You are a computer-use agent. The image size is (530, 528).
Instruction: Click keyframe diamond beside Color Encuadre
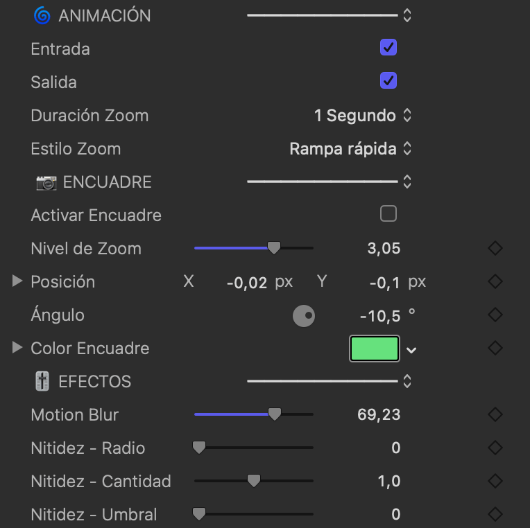(x=495, y=348)
